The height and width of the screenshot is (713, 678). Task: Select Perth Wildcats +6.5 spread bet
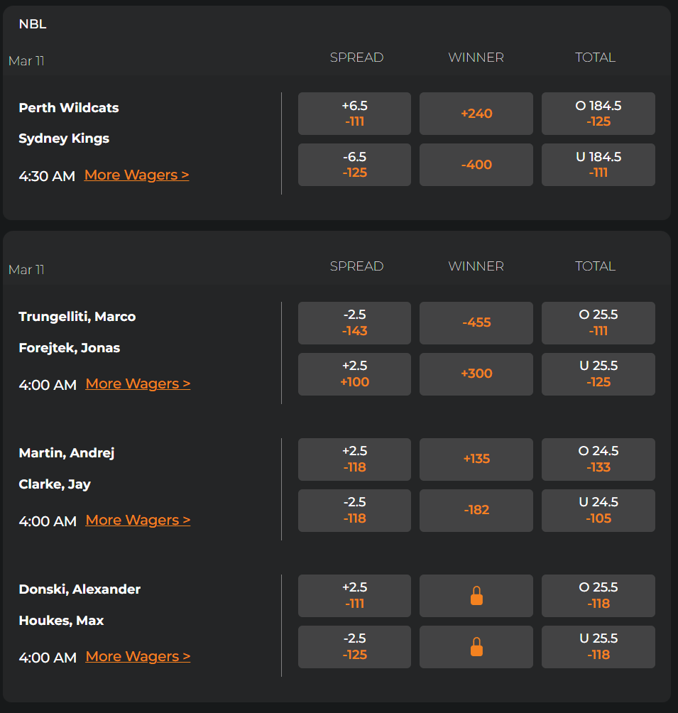coord(354,114)
